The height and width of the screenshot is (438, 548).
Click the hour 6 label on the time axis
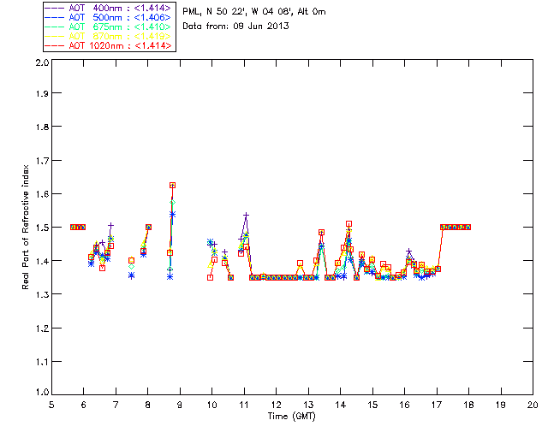point(84,405)
